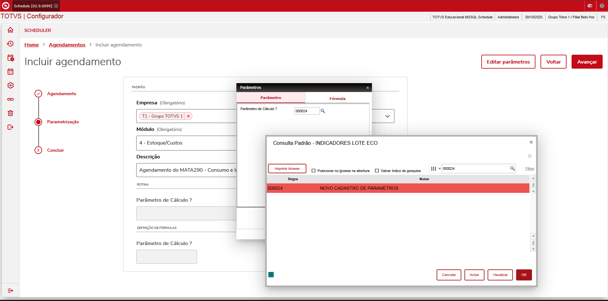Sort by the Regra column header
Image resolution: width=608 pixels, height=301 pixels.
point(293,179)
